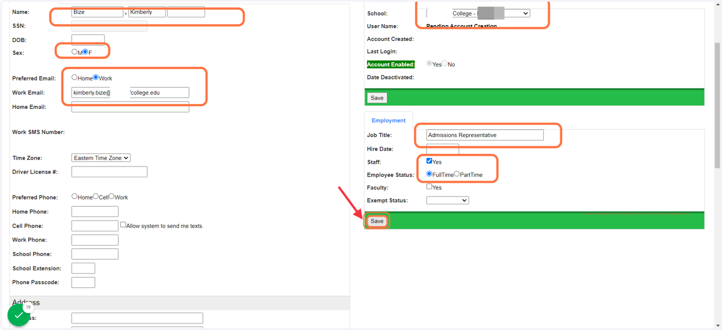
Task: Select PartTime employee status
Action: (457, 174)
